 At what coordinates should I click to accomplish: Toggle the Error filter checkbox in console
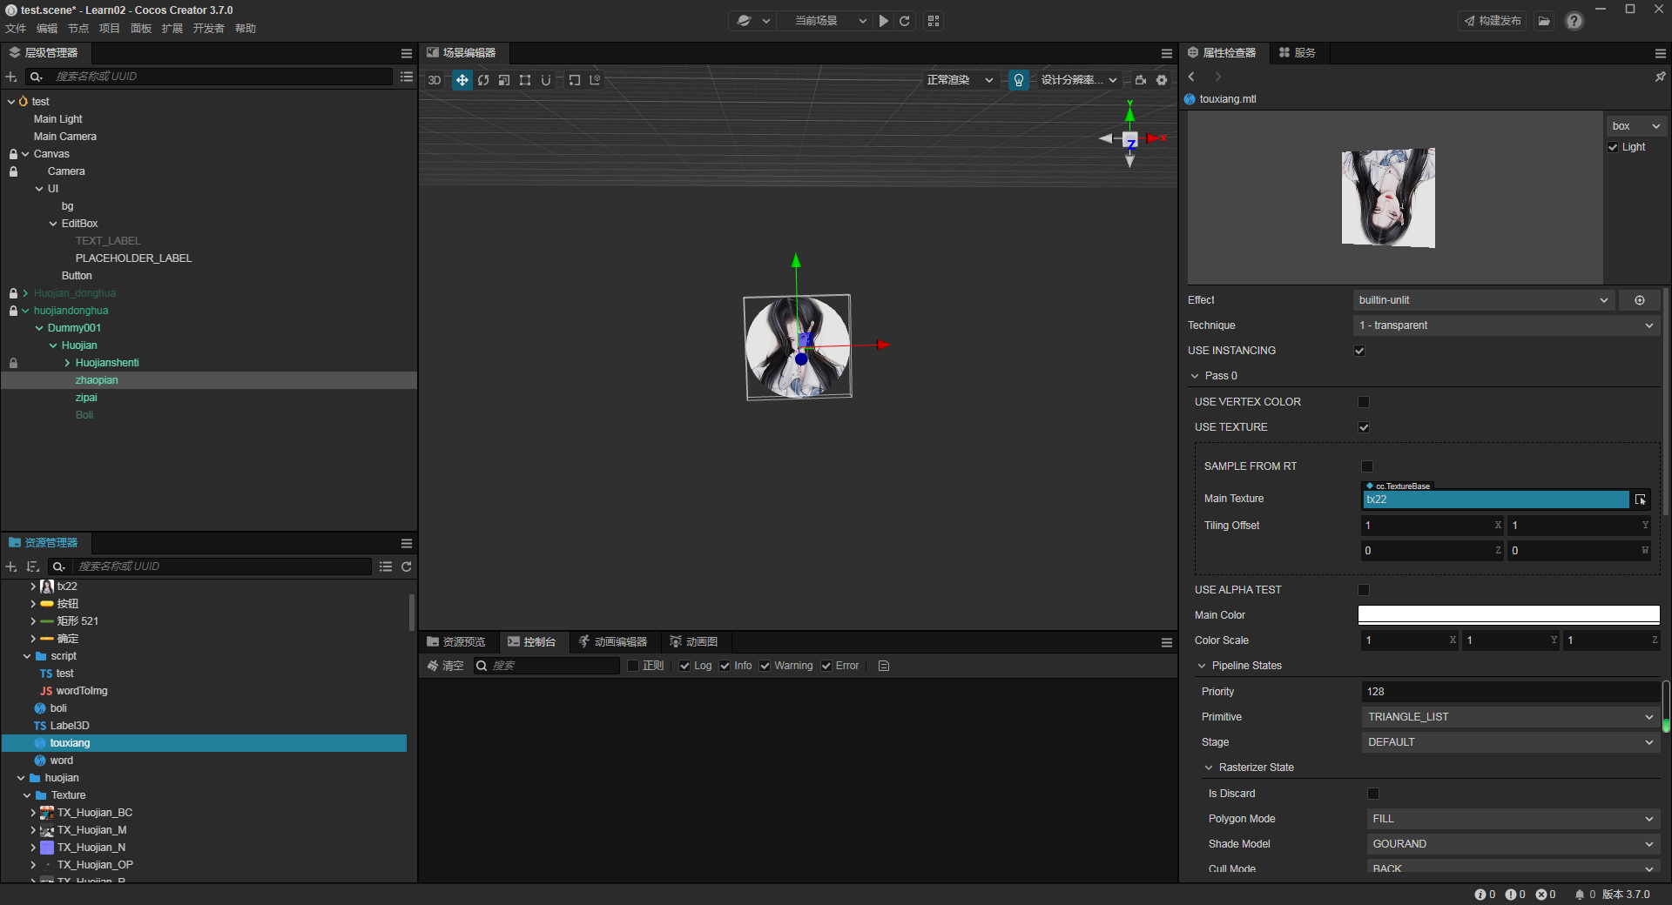(826, 666)
